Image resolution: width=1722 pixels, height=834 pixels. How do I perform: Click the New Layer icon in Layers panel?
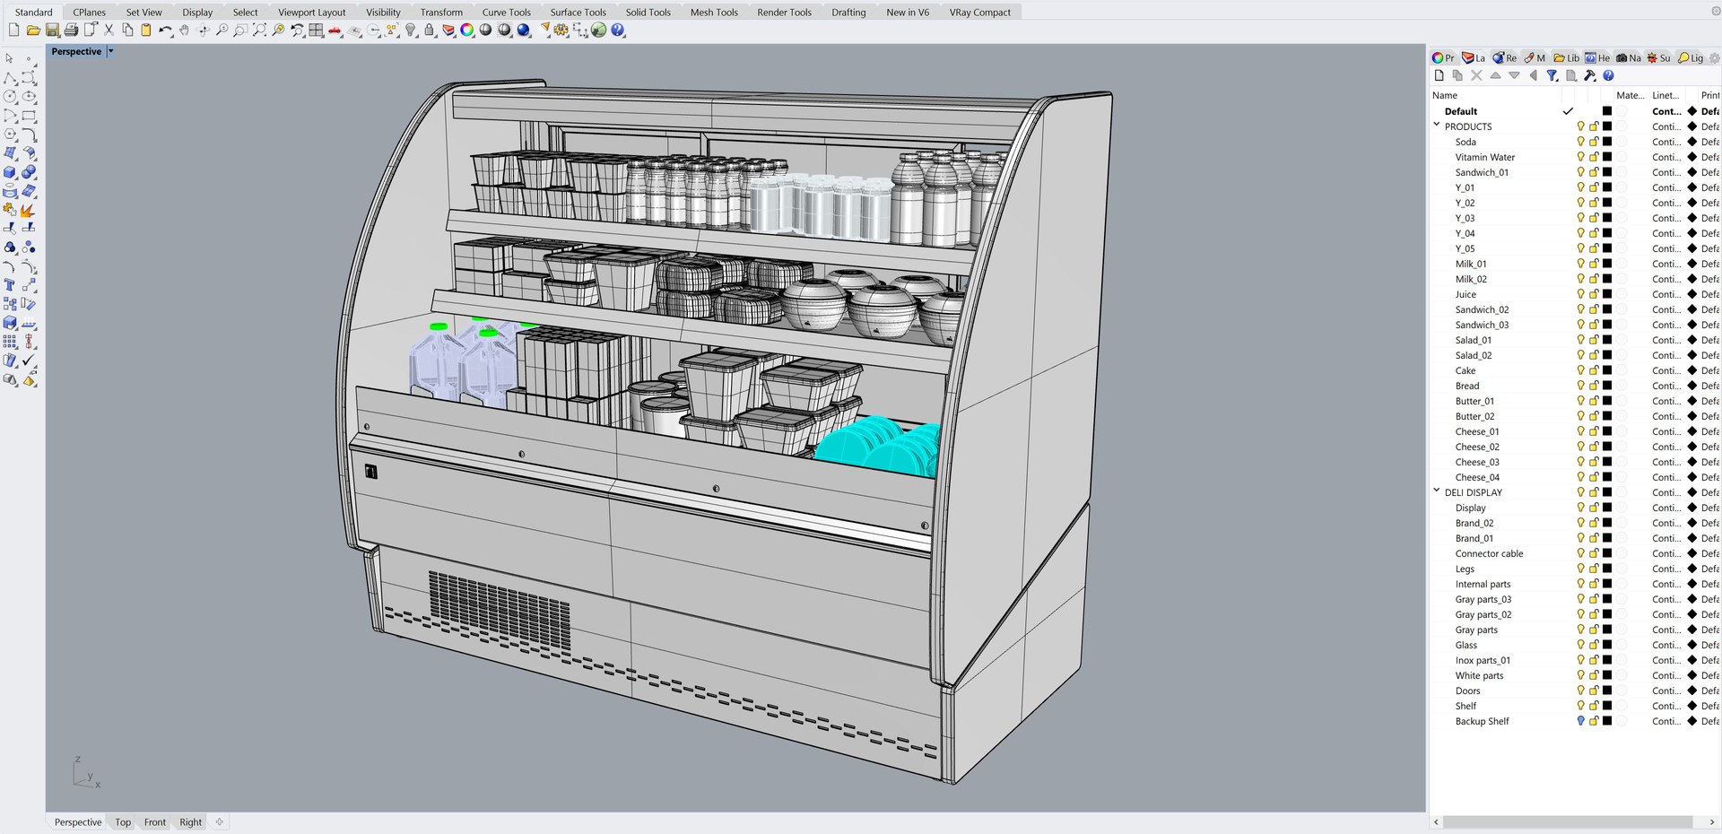tap(1439, 75)
